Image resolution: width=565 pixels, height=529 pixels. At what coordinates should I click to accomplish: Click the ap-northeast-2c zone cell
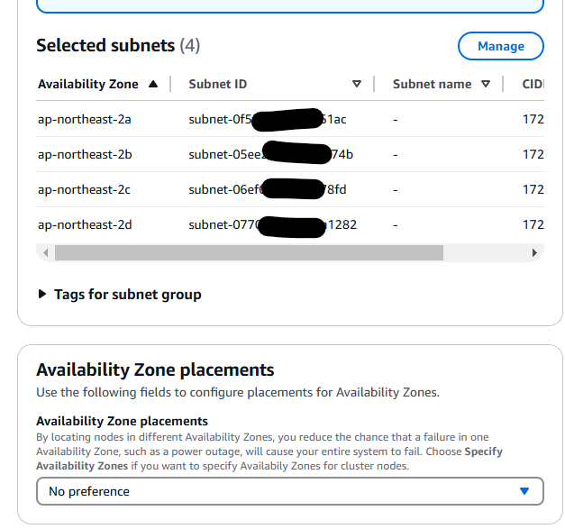(x=85, y=189)
